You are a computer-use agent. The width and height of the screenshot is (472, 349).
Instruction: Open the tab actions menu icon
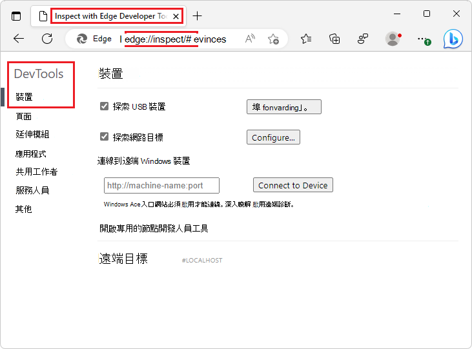click(16, 16)
